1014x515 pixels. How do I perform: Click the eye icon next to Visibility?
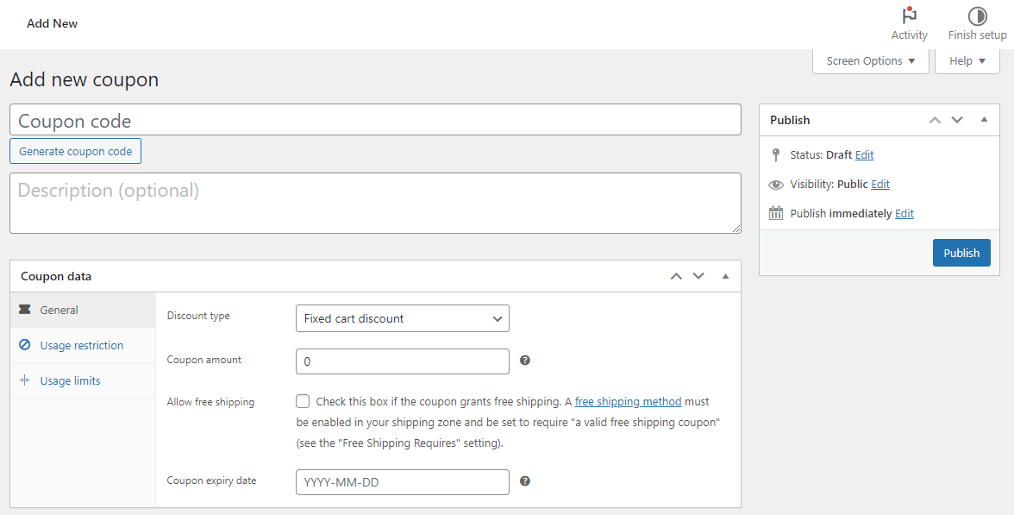(x=775, y=184)
